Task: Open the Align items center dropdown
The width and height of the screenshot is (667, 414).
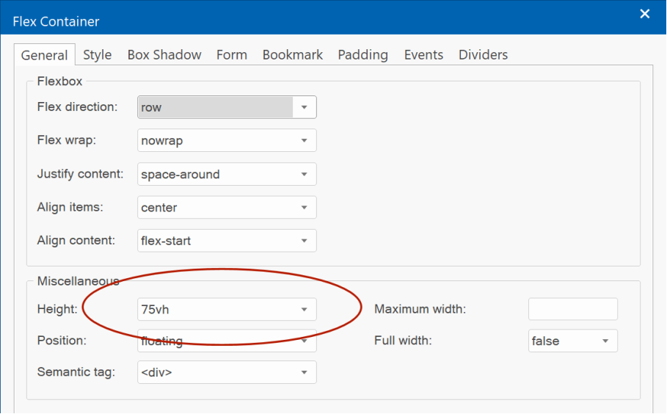Action: 227,207
